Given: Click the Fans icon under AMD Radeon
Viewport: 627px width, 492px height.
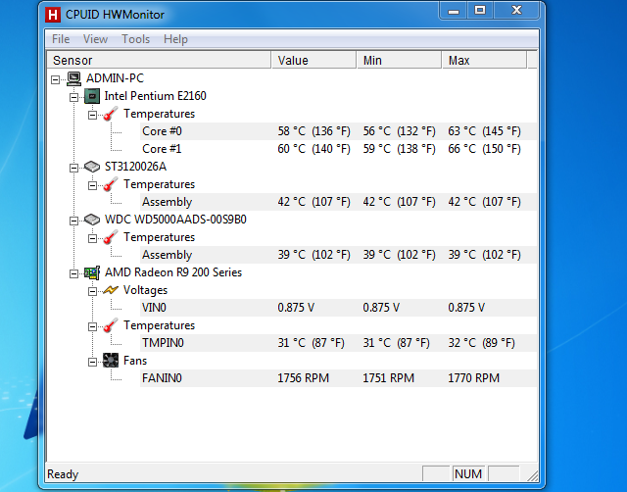Looking at the screenshot, I should 110,361.
